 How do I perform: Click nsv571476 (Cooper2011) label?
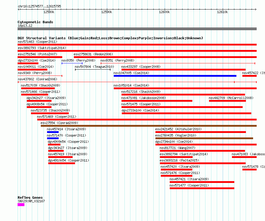180,173
